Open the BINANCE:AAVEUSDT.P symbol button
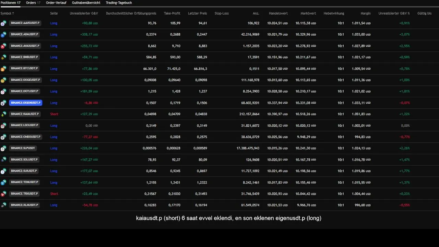 click(25, 23)
